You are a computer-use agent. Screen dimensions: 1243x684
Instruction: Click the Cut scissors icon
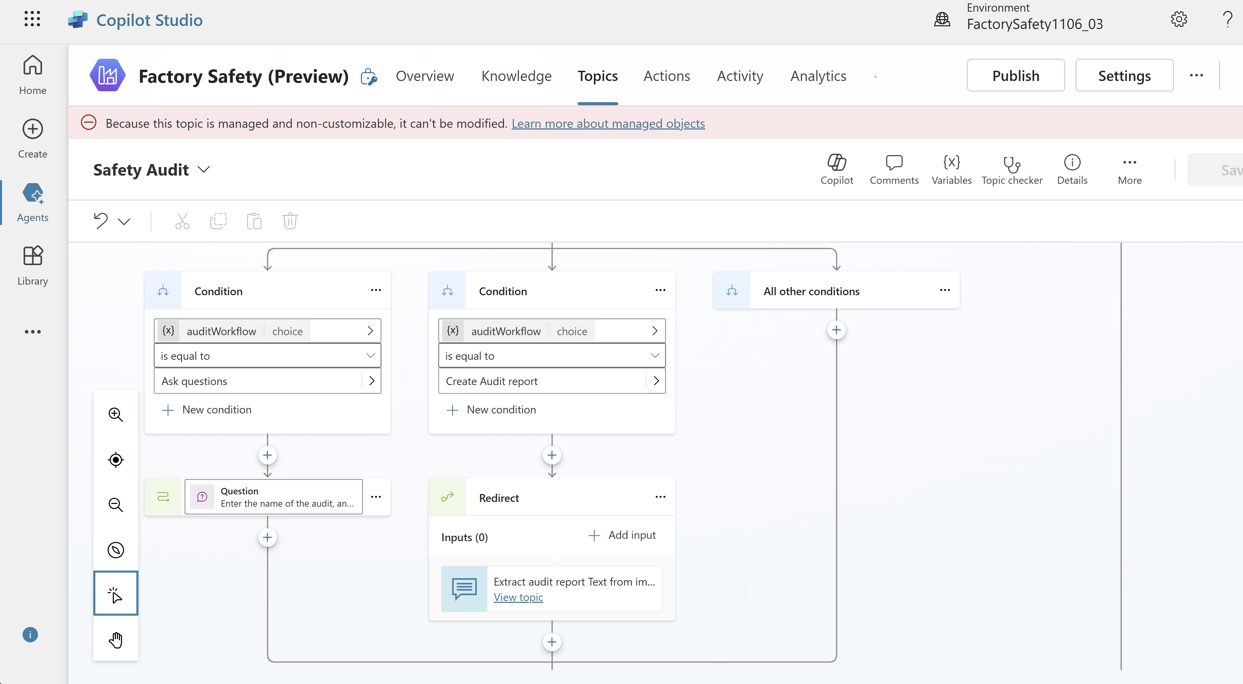coord(183,221)
